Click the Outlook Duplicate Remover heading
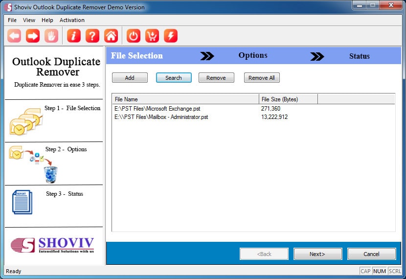The width and height of the screenshot is (406, 279). tap(56, 67)
